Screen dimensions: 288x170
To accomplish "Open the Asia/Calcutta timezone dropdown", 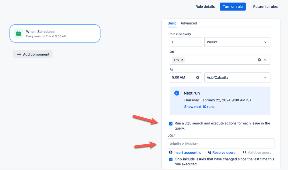I will point(237,77).
